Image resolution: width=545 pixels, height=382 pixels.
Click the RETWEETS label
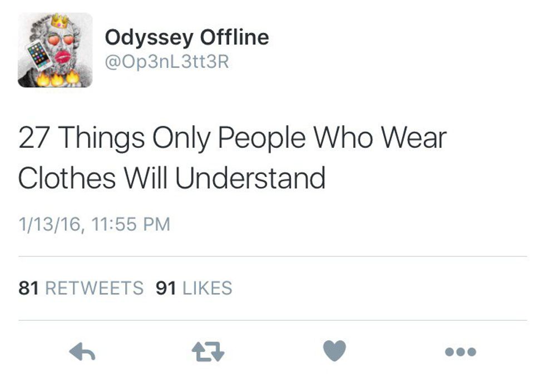93,288
